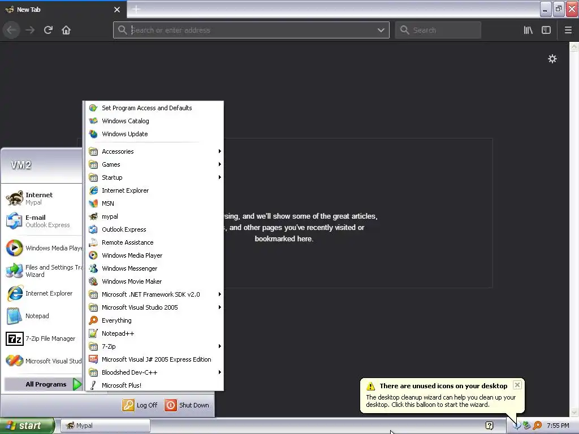
Task: Open New Tab page settings gear
Action: click(x=552, y=59)
